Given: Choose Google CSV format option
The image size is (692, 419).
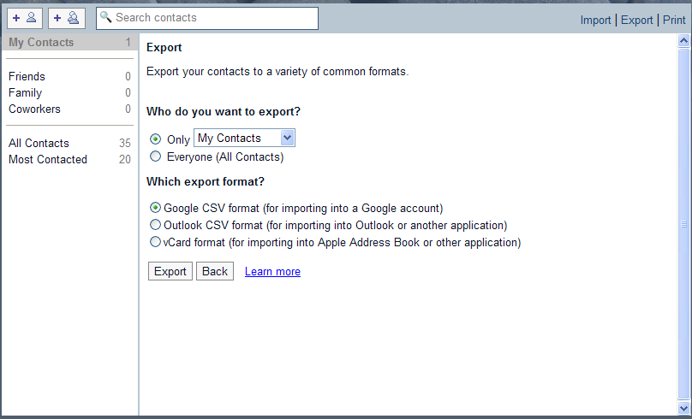Looking at the screenshot, I should [155, 207].
